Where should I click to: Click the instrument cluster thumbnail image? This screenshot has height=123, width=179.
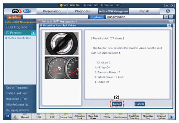coord(61,68)
